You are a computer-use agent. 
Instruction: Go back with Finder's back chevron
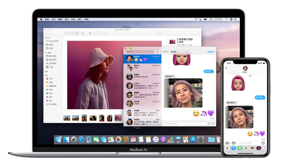point(46,33)
